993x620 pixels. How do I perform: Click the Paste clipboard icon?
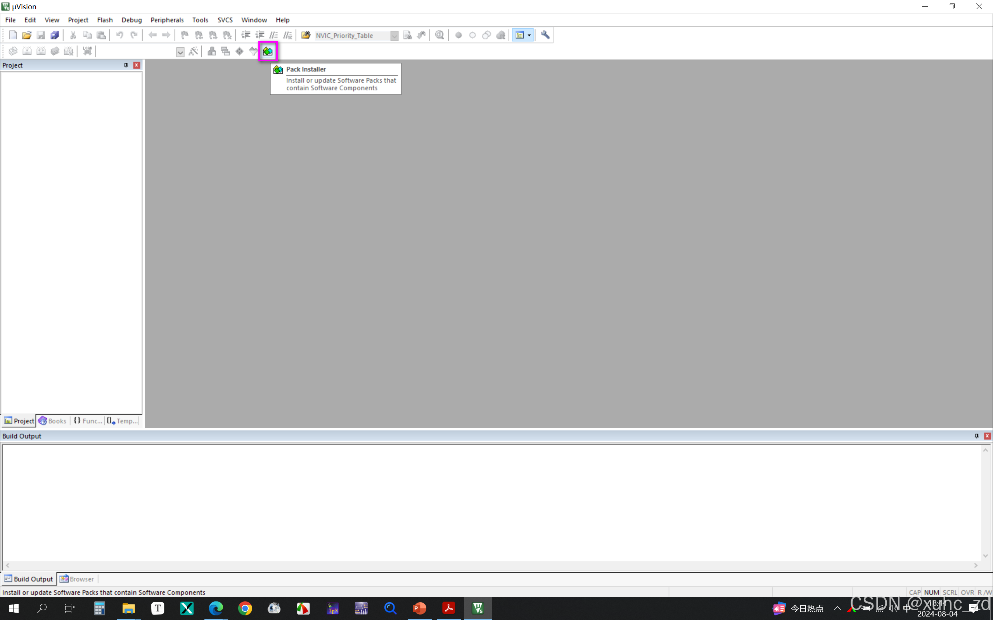click(101, 35)
